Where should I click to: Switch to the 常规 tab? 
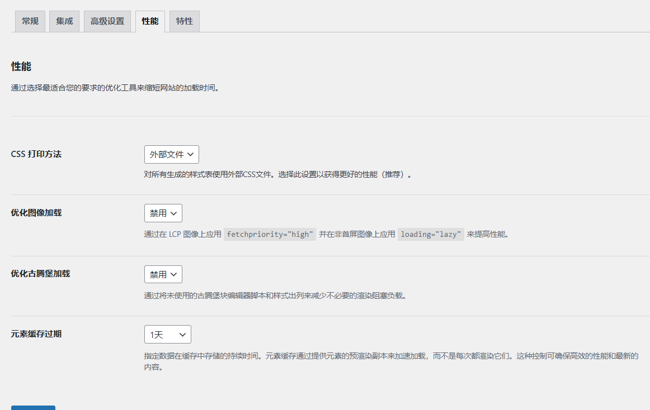click(30, 20)
